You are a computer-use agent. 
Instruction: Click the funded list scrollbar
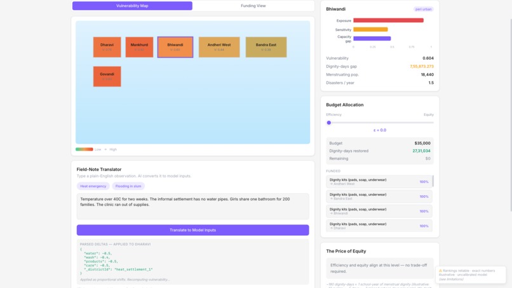pyautogui.click(x=433, y=181)
